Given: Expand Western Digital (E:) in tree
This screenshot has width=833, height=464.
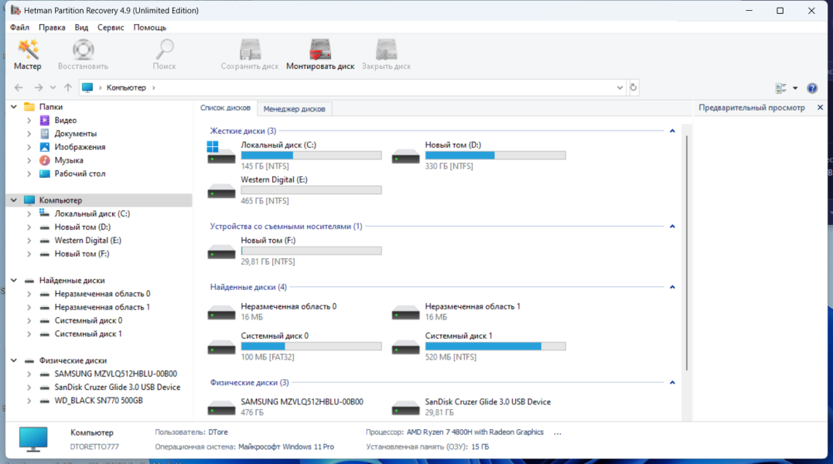Looking at the screenshot, I should point(29,241).
